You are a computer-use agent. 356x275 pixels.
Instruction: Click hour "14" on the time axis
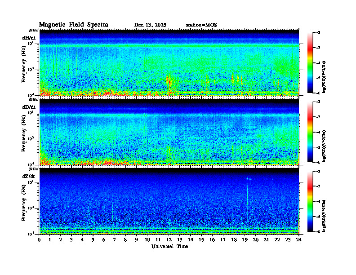coord(191,240)
